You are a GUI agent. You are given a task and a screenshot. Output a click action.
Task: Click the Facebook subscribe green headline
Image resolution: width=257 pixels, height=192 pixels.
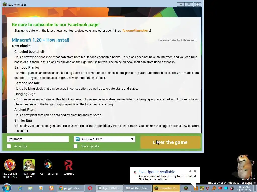point(55,25)
